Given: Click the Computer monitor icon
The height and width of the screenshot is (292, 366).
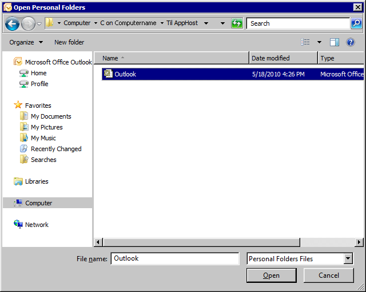Looking at the screenshot, I should (x=18, y=203).
